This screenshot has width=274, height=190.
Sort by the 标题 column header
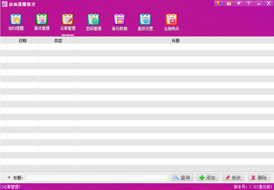pos(175,41)
